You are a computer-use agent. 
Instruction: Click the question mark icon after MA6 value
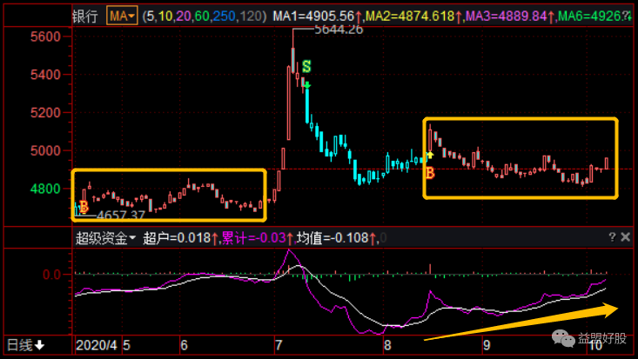(x=628, y=16)
